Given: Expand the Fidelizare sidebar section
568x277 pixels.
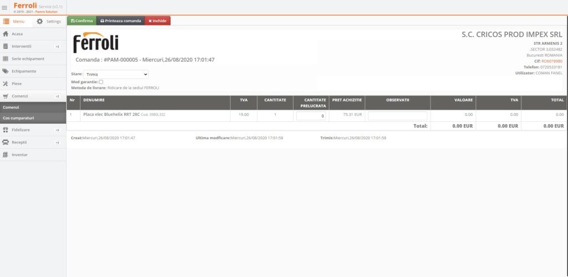Looking at the screenshot, I should (33, 130).
